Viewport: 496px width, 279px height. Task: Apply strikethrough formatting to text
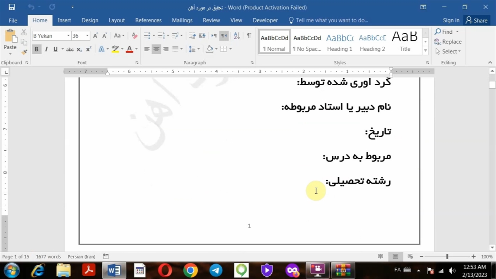(x=70, y=49)
